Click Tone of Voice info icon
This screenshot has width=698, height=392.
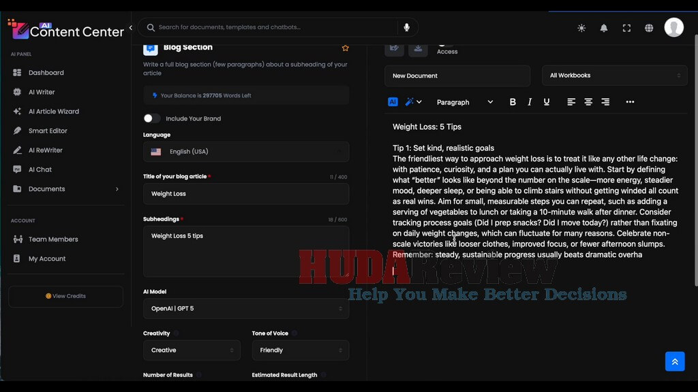(x=294, y=333)
